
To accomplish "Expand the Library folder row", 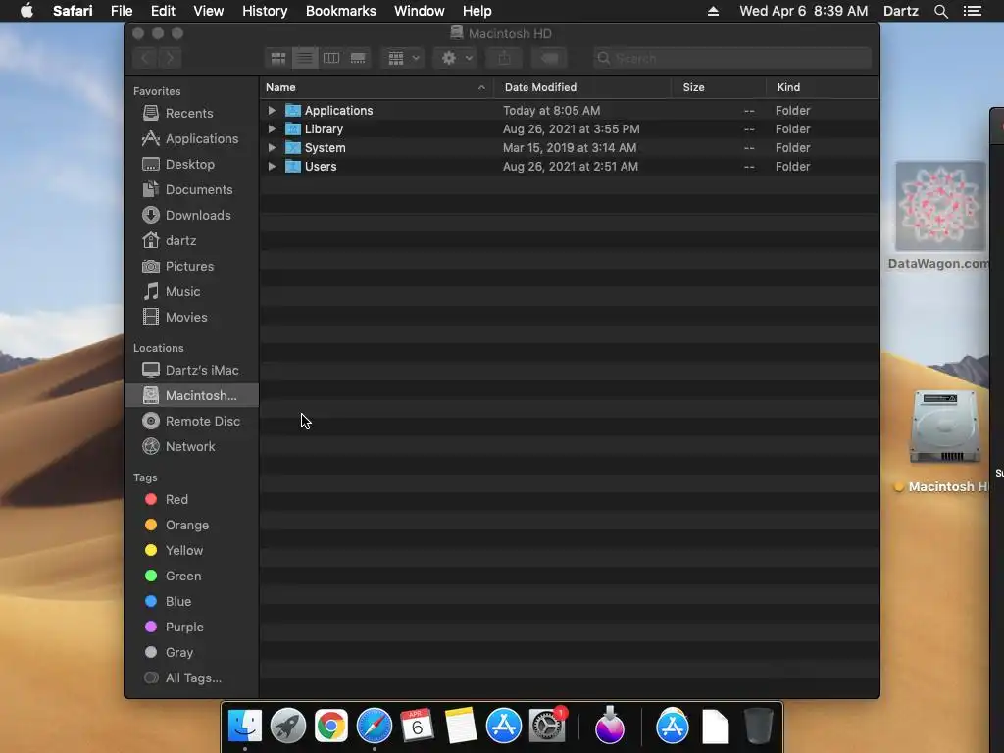I will tap(272, 128).
